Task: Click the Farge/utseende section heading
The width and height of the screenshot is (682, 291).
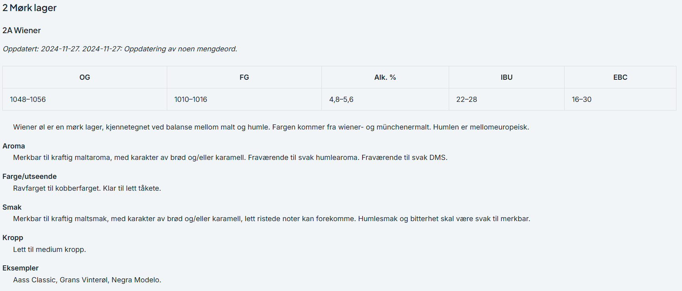Action: click(x=29, y=176)
